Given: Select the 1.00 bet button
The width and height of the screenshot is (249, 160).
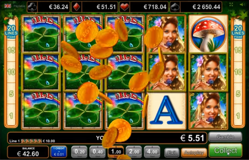Looking at the screenshot, I should coord(116,152).
